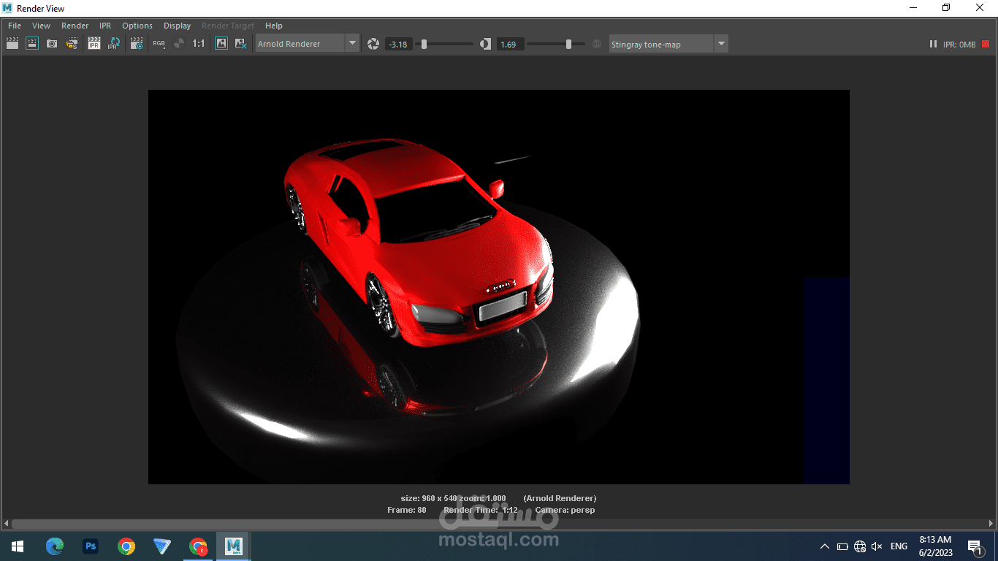Screen dimensions: 998x561
Task: Click the Render Region icon
Action: 32,44
